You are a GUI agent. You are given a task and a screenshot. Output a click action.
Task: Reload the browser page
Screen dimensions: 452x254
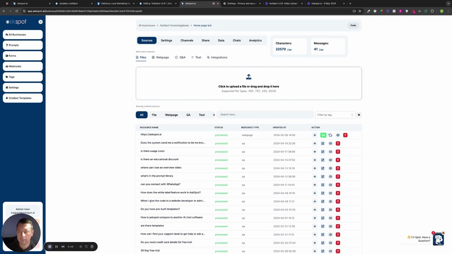tap(16, 11)
